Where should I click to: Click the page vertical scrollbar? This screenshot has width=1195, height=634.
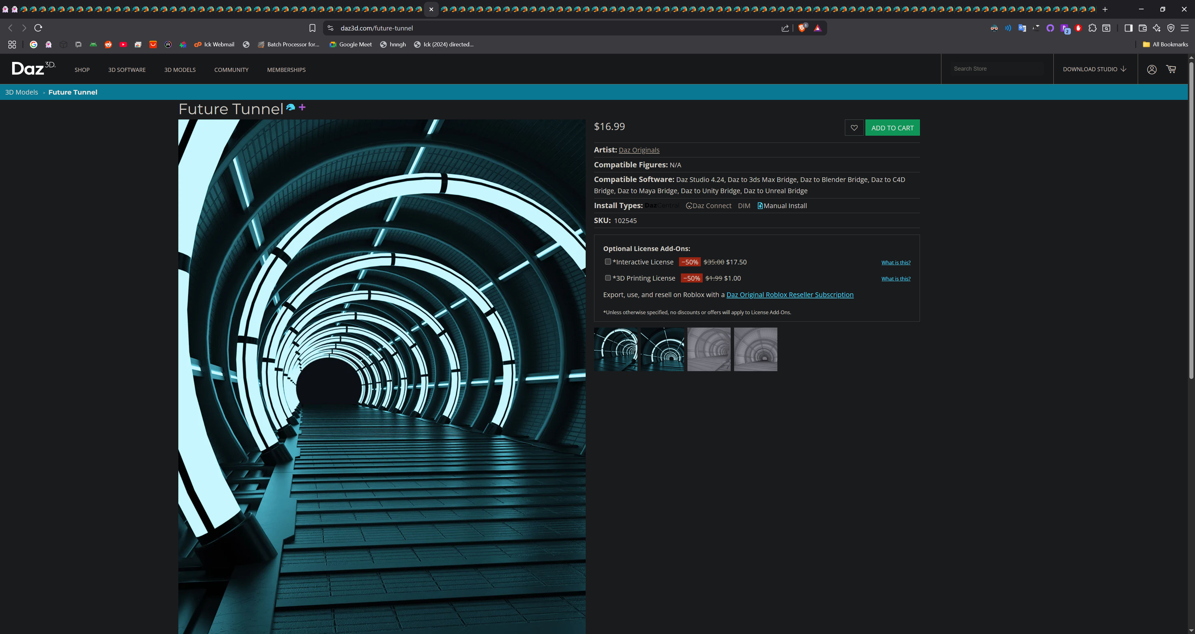pyautogui.click(x=1191, y=220)
